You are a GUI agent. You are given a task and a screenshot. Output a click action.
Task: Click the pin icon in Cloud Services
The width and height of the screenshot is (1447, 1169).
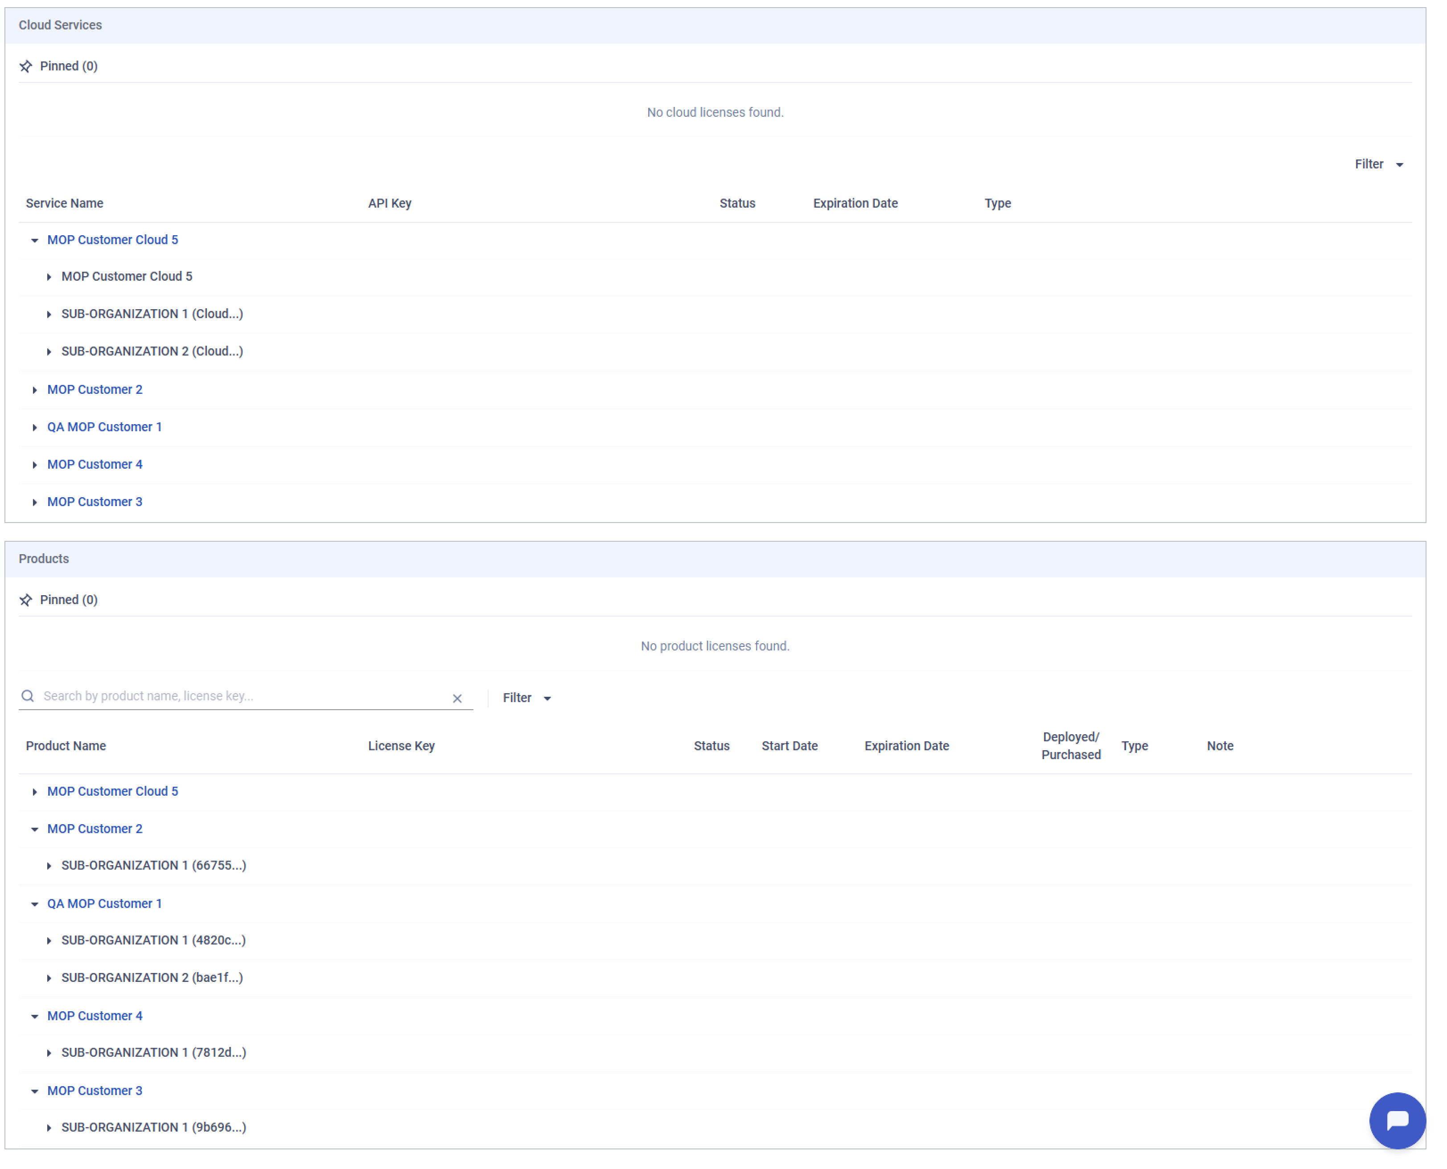(x=25, y=67)
